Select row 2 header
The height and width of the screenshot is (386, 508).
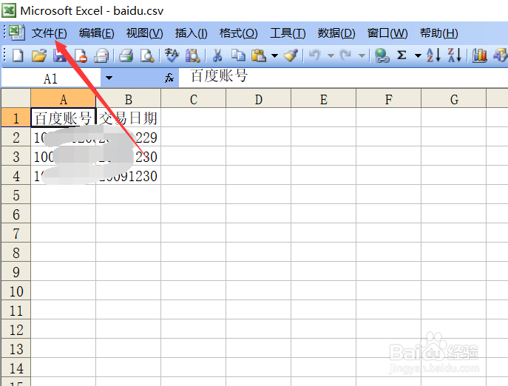point(16,137)
